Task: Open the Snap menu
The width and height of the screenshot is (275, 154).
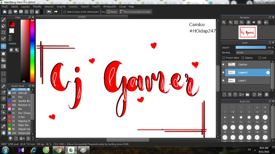Action: click(61, 7)
